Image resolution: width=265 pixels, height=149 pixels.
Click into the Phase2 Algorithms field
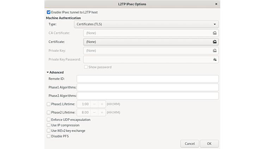point(148,96)
